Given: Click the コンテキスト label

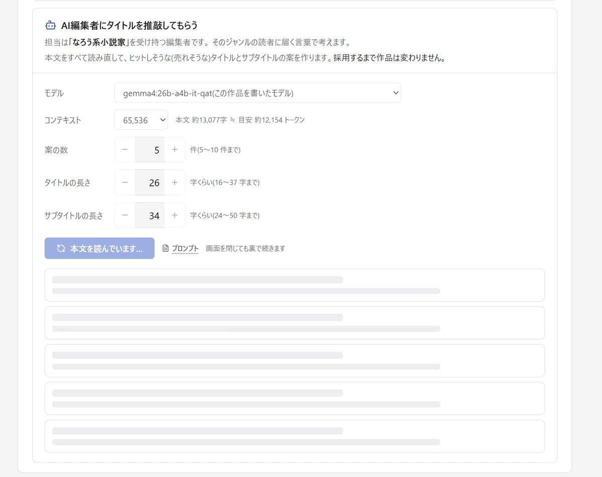Looking at the screenshot, I should point(63,120).
